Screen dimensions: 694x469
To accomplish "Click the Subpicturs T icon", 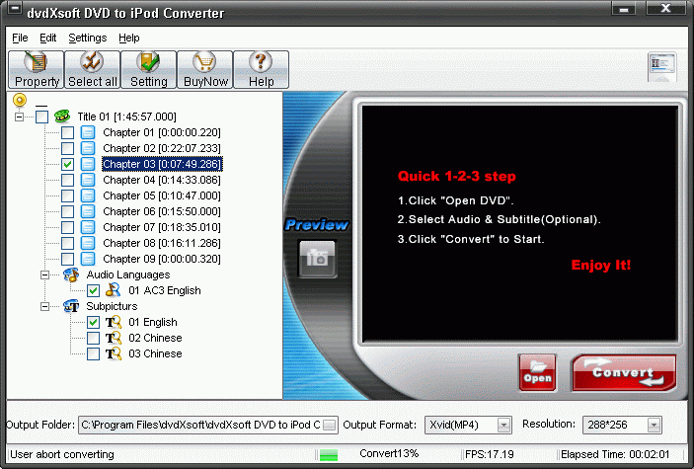I will pyautogui.click(x=71, y=306).
